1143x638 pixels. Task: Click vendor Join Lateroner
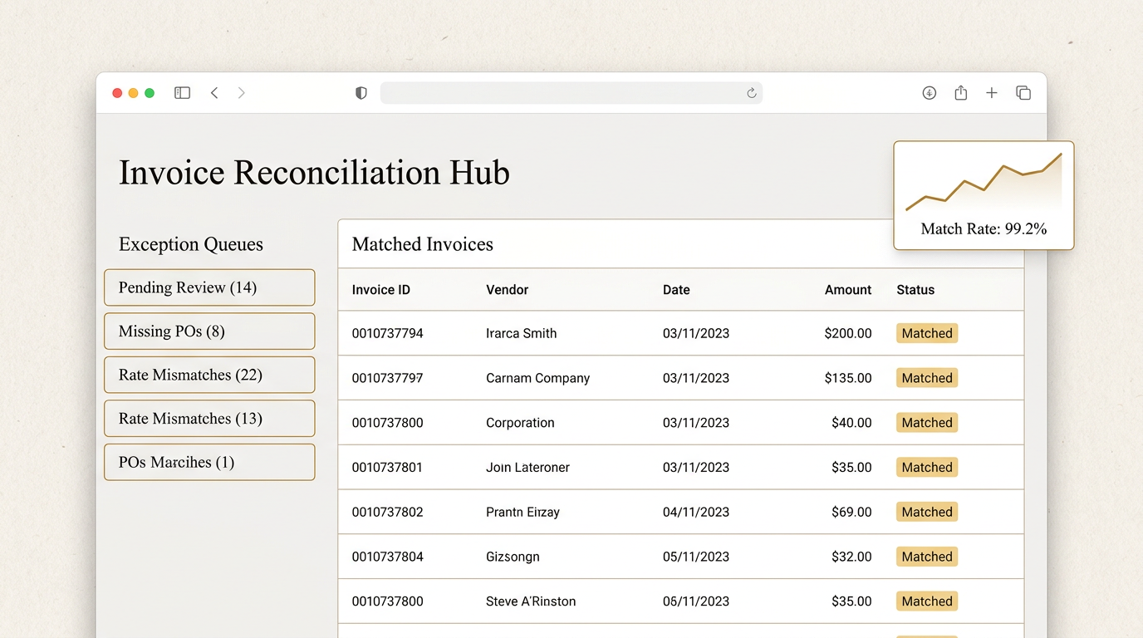tap(527, 468)
